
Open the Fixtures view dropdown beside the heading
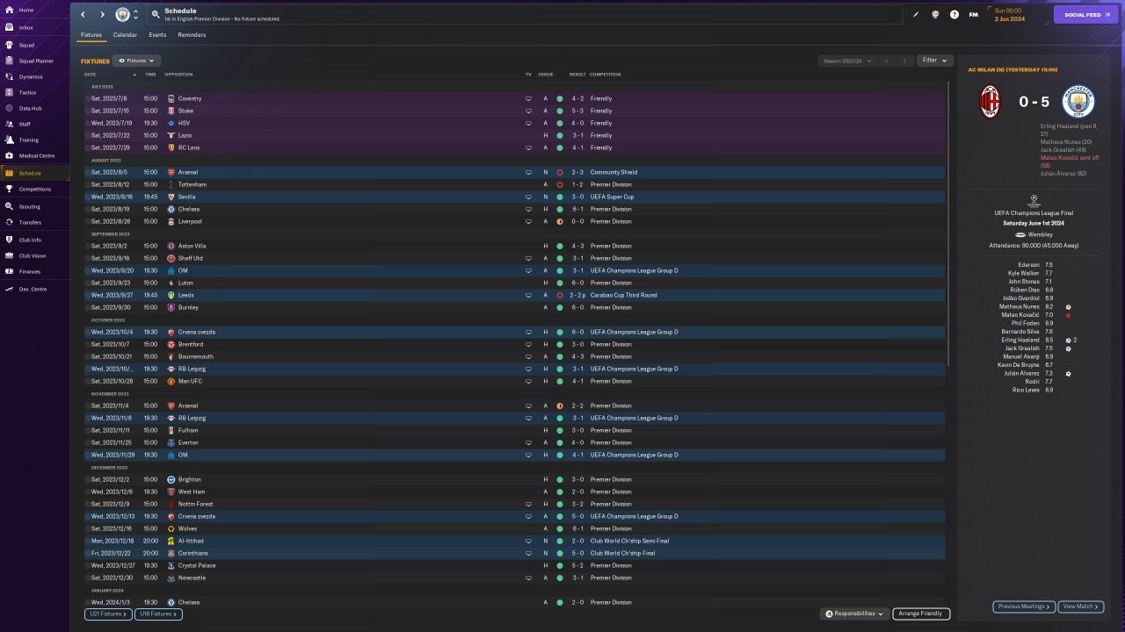point(136,61)
